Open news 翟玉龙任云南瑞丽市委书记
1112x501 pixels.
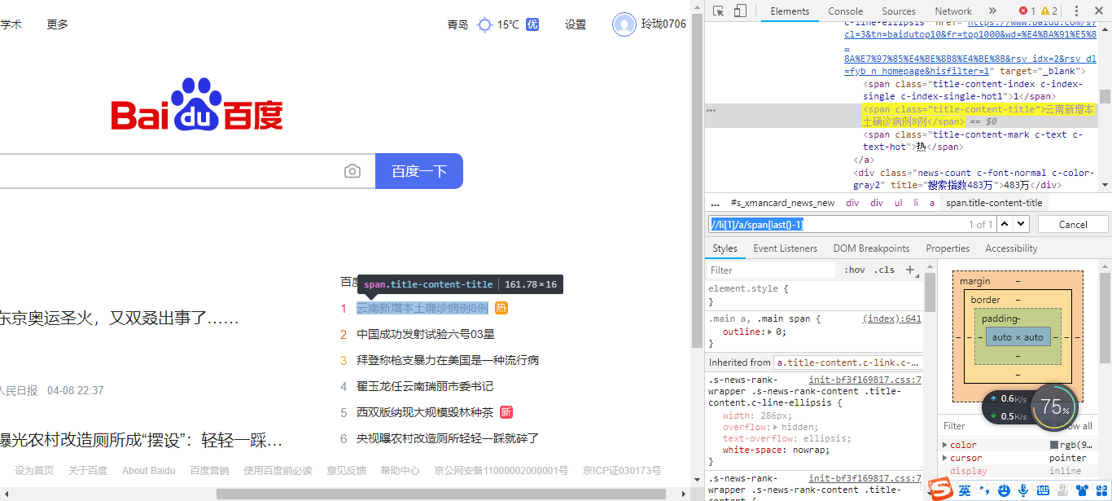pos(425,386)
